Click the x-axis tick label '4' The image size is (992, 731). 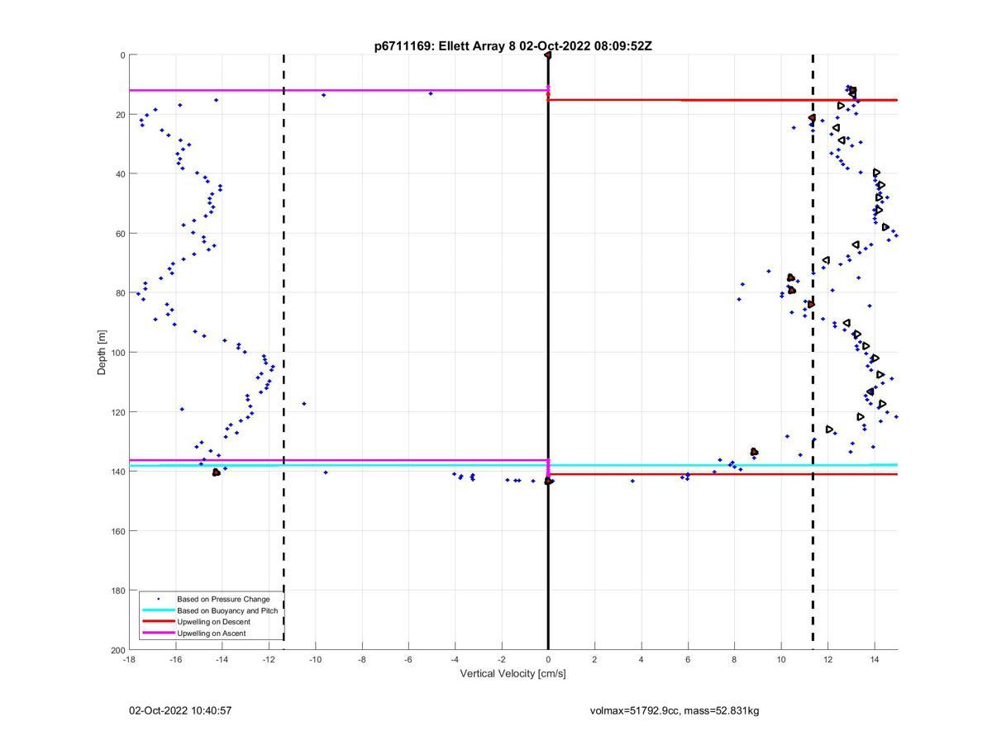641,659
